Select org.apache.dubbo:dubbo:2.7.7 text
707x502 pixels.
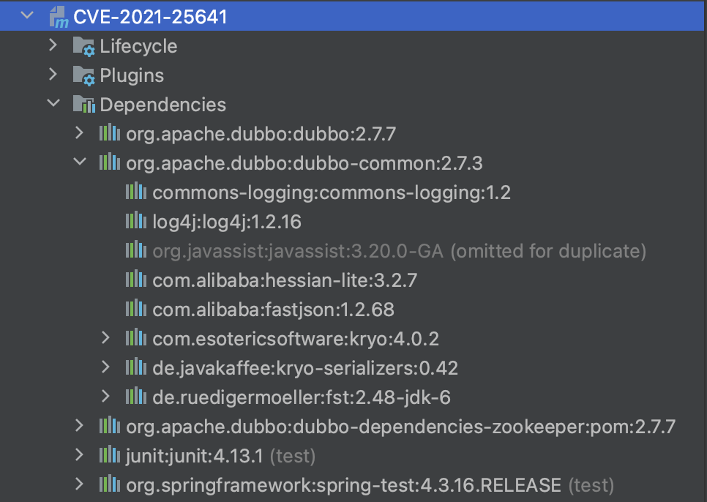pyautogui.click(x=261, y=135)
